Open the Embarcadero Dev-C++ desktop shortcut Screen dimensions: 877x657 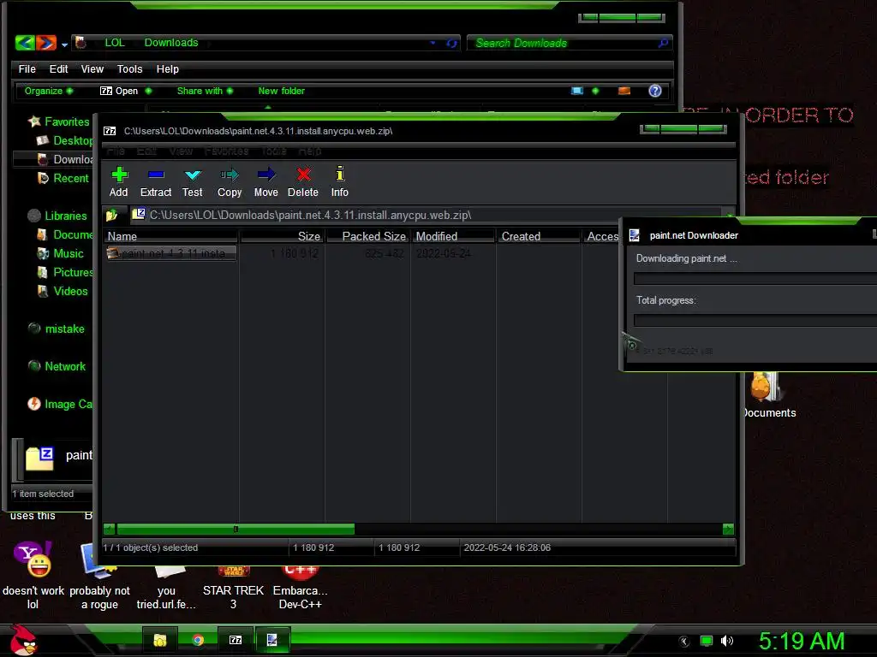click(300, 587)
